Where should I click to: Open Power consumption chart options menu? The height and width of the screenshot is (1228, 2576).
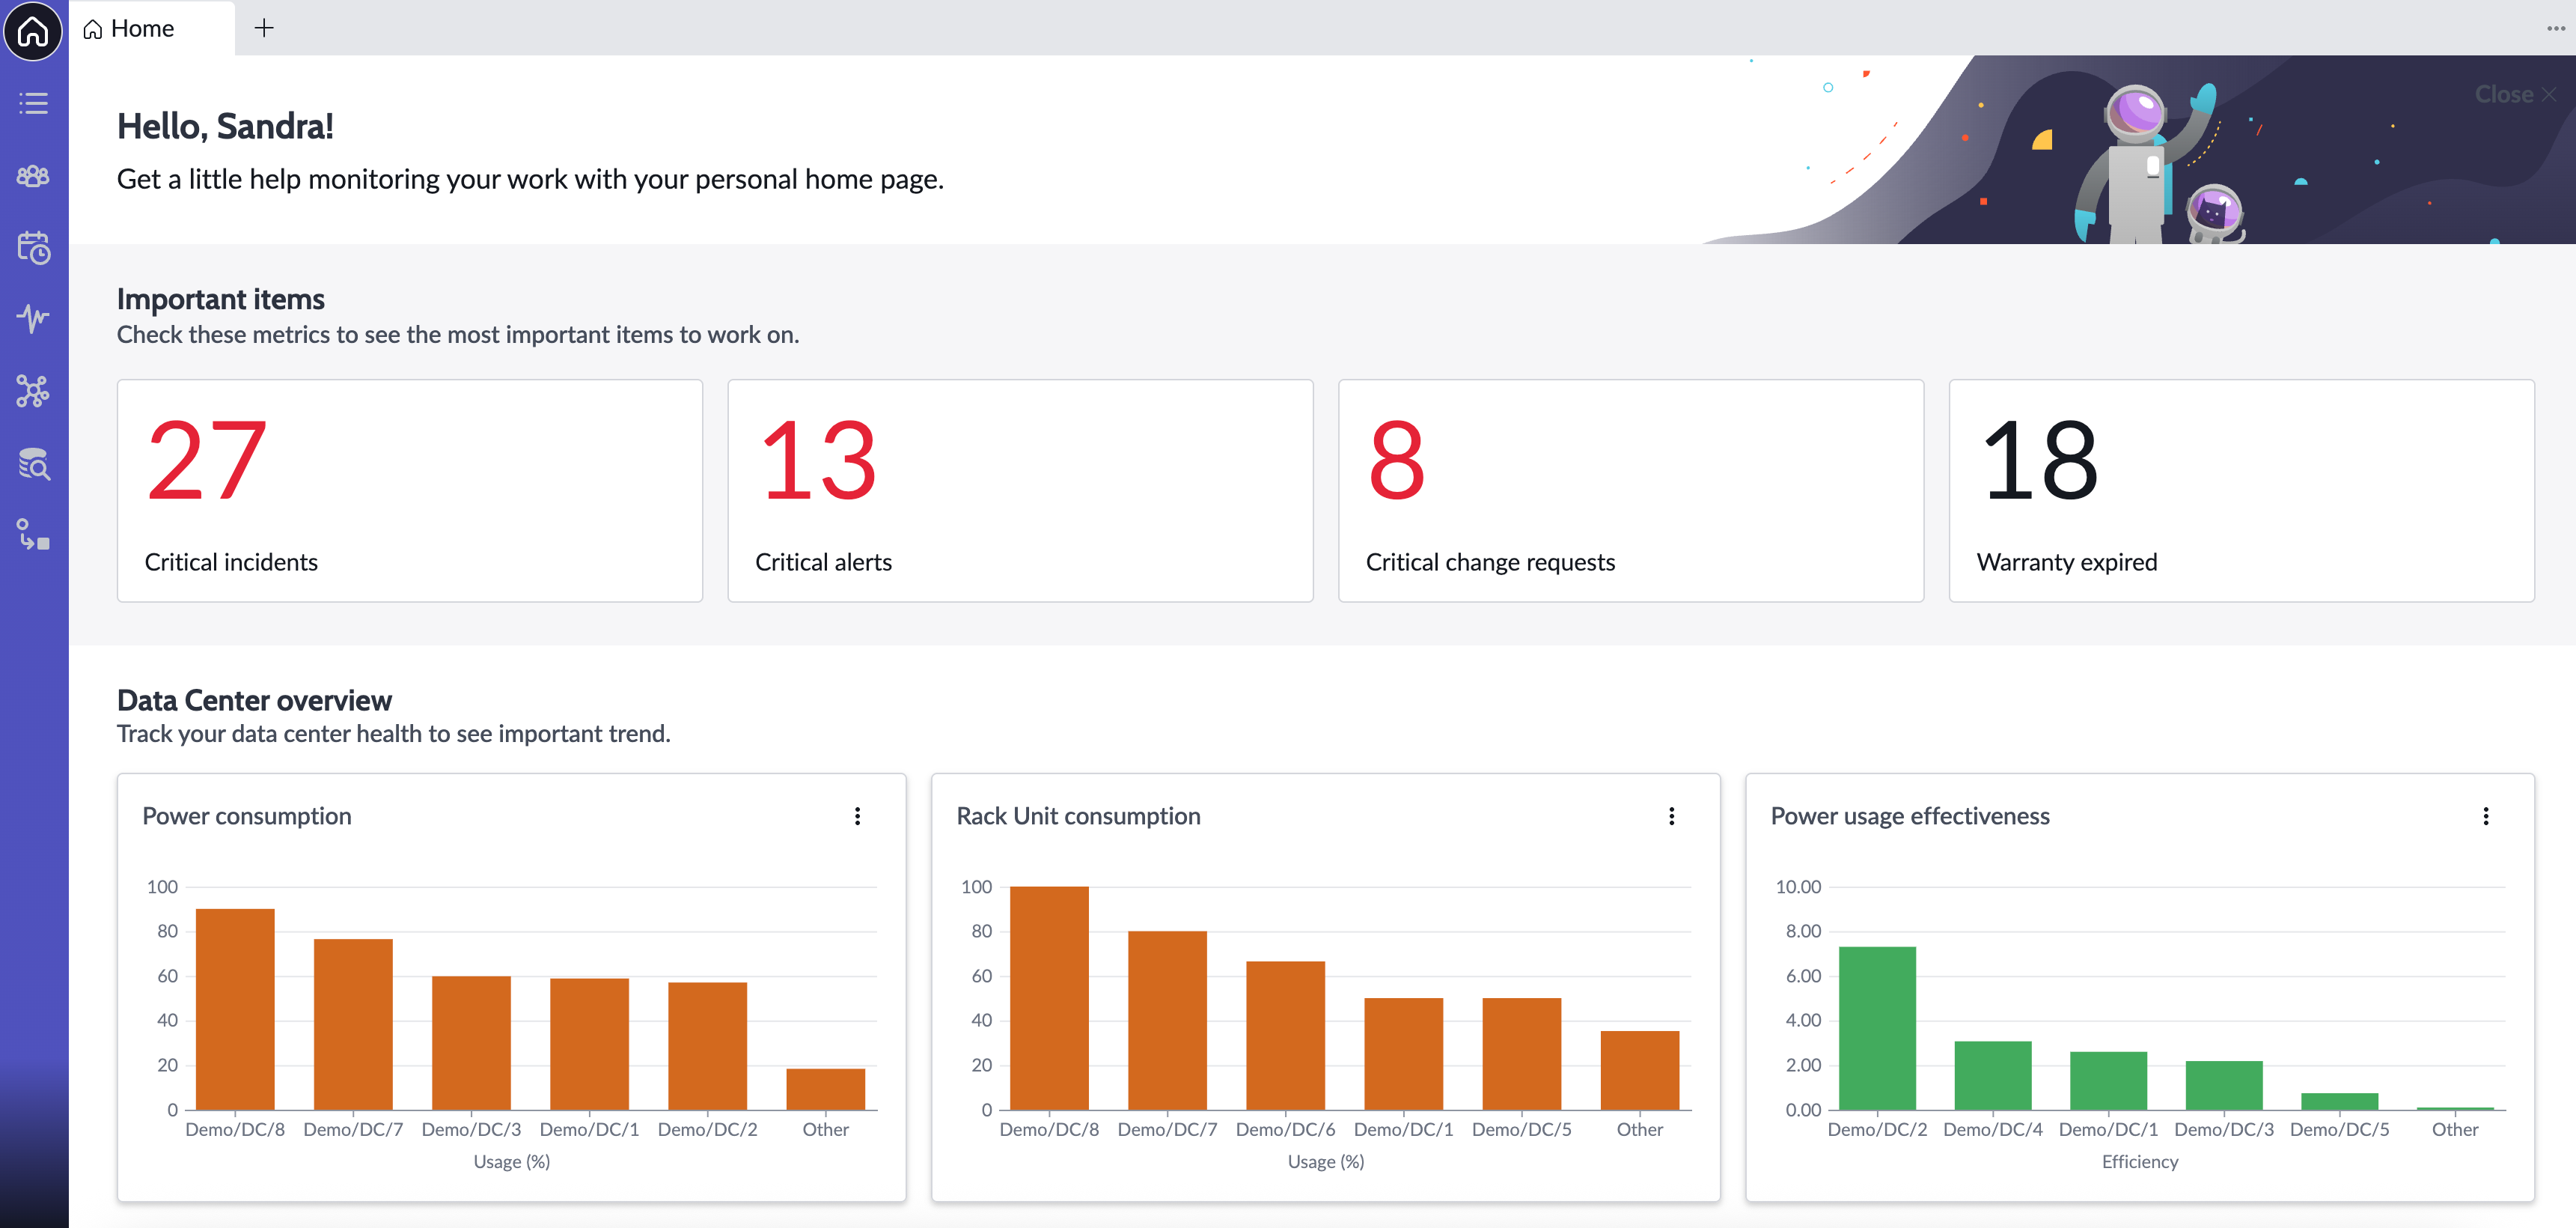(x=857, y=815)
